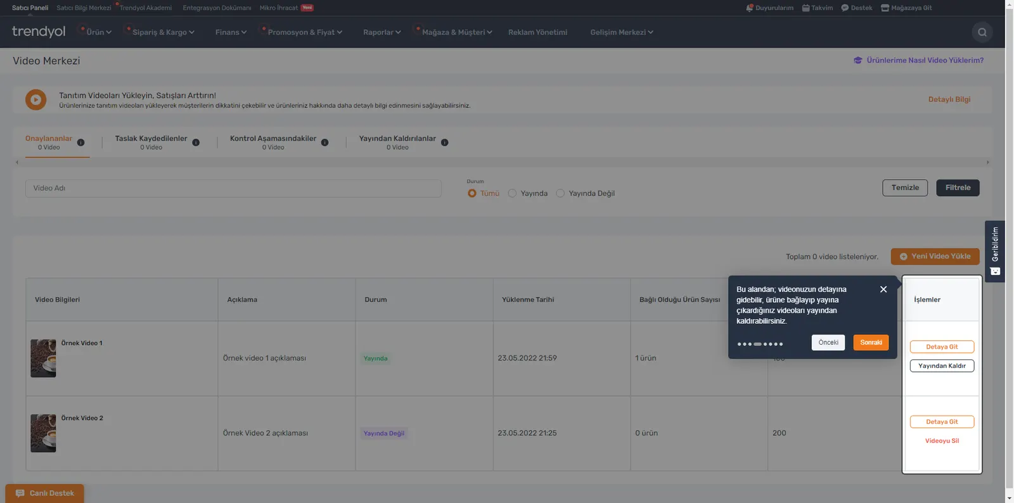
Task: Click the search magnifier icon in header
Action: click(x=982, y=32)
